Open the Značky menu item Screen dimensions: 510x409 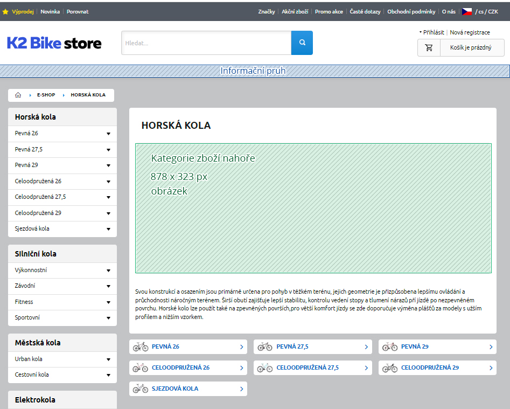(x=267, y=11)
